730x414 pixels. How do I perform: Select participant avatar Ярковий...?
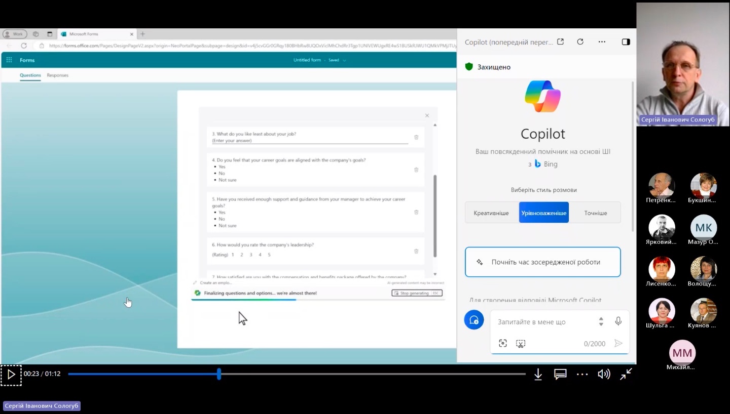point(662,227)
